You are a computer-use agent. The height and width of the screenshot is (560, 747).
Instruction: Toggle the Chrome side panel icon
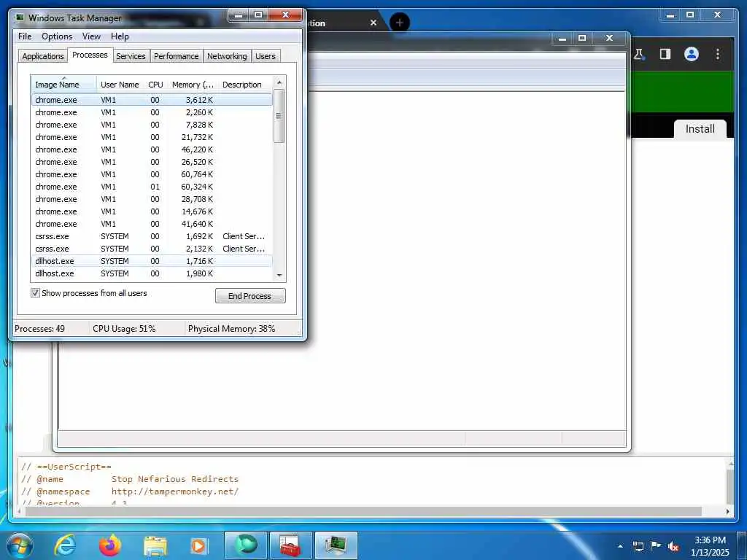[665, 54]
